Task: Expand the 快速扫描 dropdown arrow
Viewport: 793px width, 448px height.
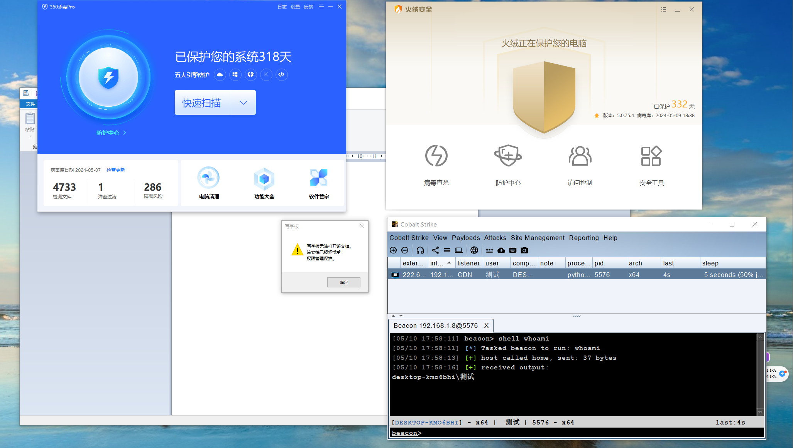Action: coord(243,102)
